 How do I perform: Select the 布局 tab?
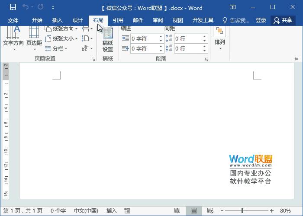98,20
